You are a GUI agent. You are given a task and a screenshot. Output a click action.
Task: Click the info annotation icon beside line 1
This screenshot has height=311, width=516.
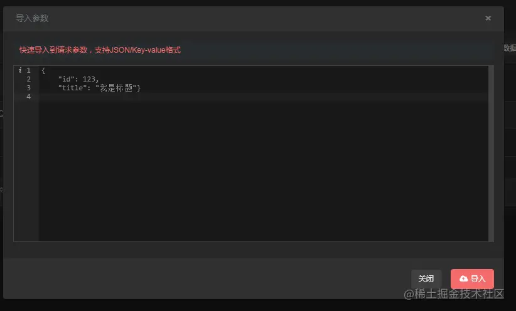click(20, 70)
